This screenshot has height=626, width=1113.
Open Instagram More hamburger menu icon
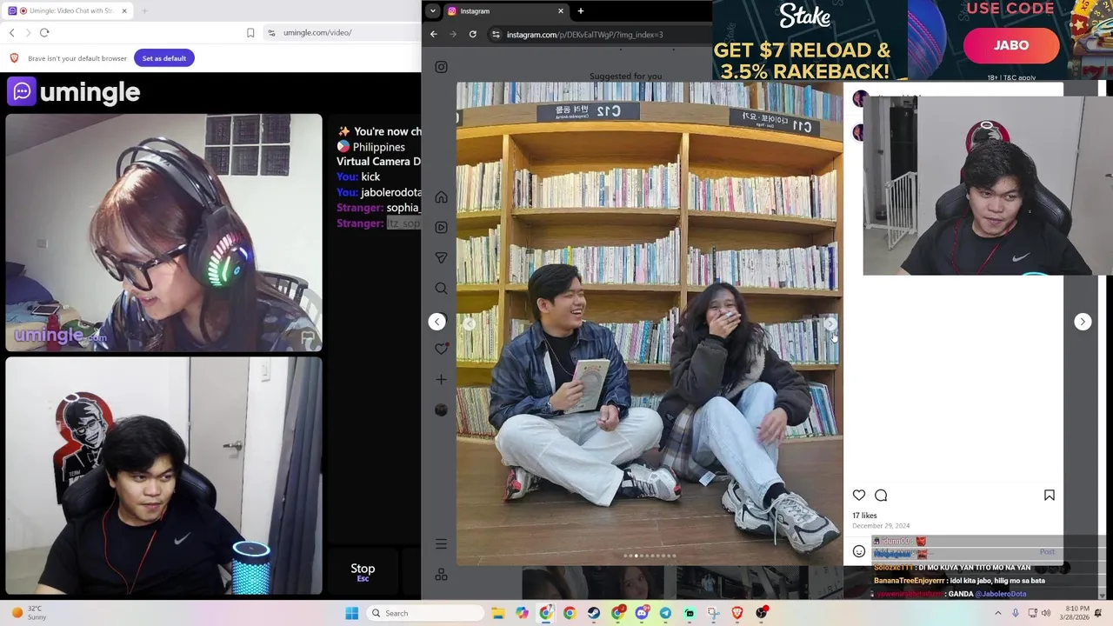pyautogui.click(x=441, y=544)
